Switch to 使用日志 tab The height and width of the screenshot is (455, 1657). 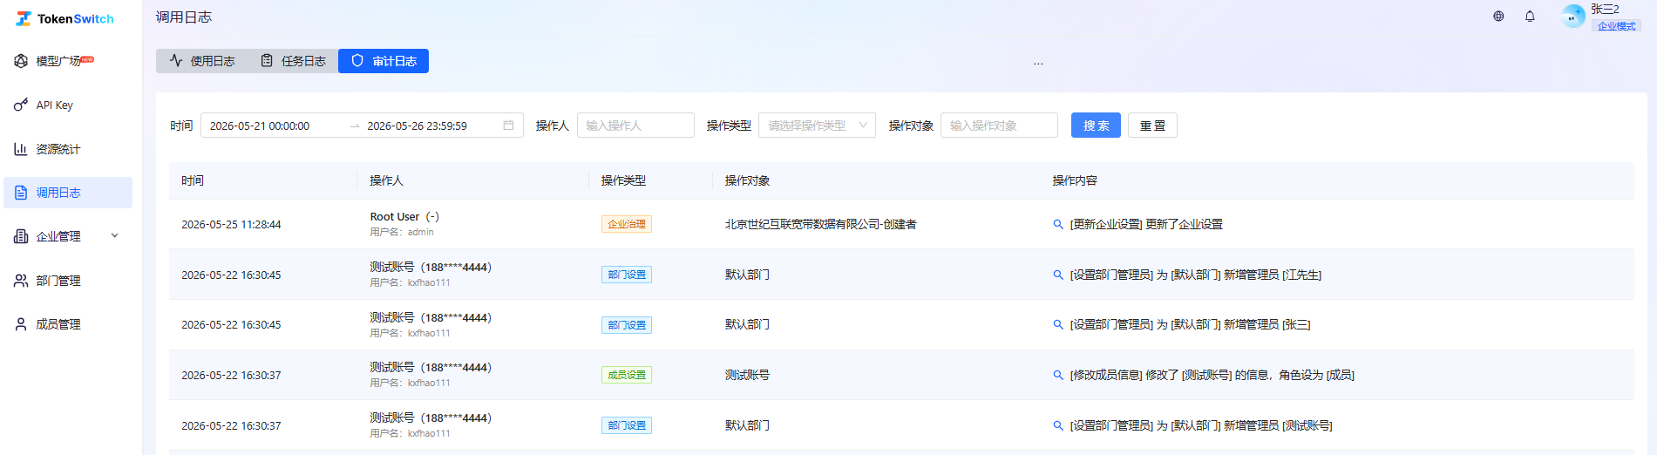[202, 61]
